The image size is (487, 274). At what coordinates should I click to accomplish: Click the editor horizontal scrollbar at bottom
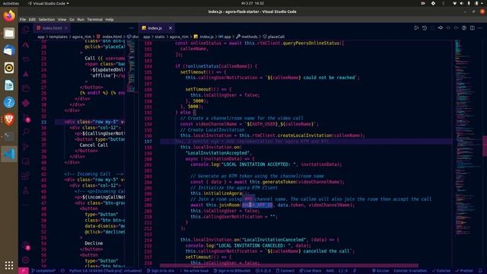[x=289, y=266]
